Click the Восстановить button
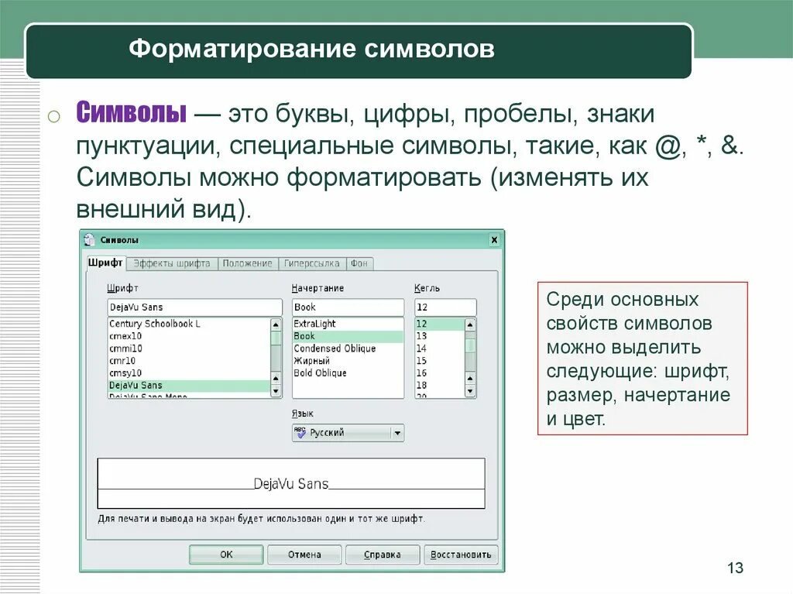Screen dimensions: 793x594 (x=461, y=555)
